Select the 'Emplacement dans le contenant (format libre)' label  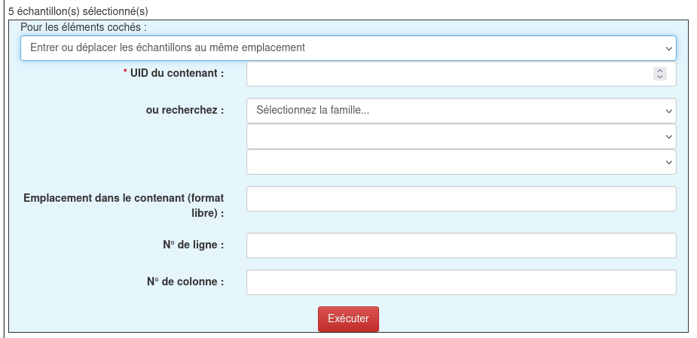[124, 205]
